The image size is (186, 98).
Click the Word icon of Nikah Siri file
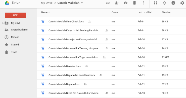point(43,93)
